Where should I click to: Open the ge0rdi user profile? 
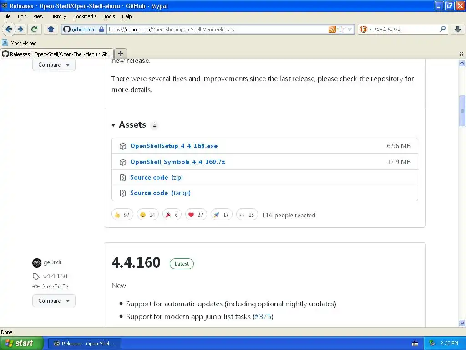(x=52, y=262)
